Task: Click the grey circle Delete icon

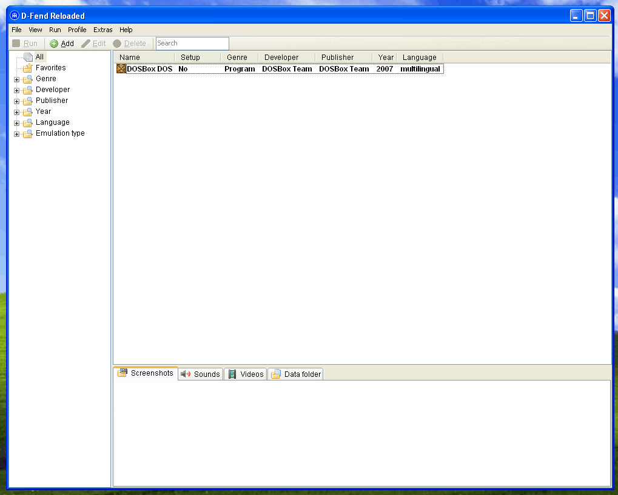Action: tap(117, 44)
